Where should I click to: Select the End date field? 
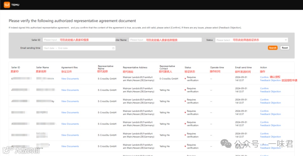[63, 48]
